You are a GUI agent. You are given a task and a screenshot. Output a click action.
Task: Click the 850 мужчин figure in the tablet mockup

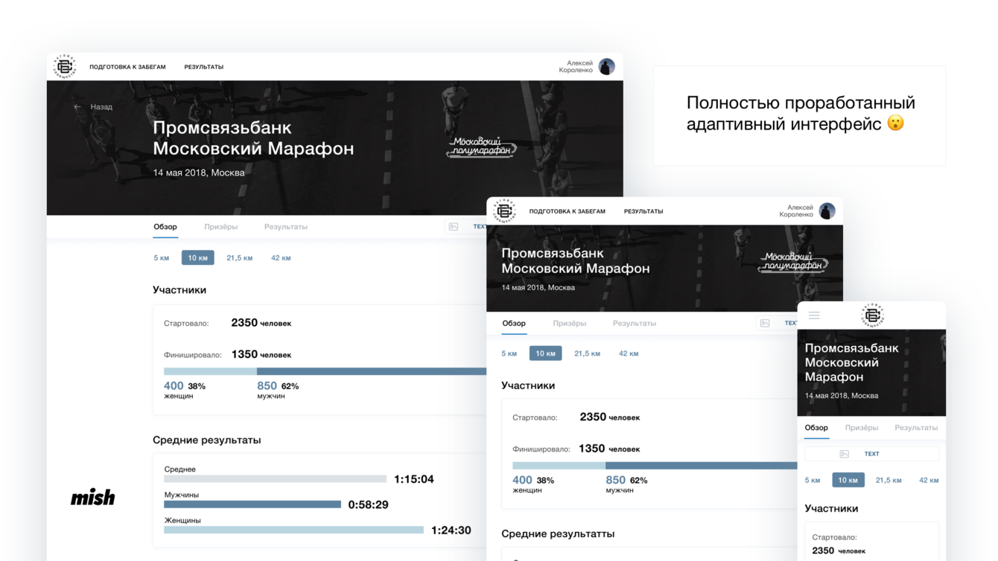pos(626,484)
